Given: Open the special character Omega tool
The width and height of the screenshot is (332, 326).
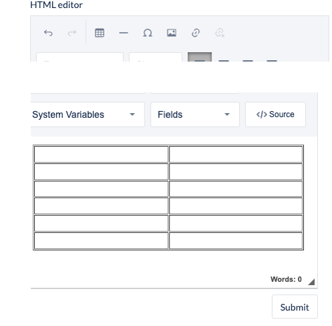Looking at the screenshot, I should pyautogui.click(x=147, y=33).
